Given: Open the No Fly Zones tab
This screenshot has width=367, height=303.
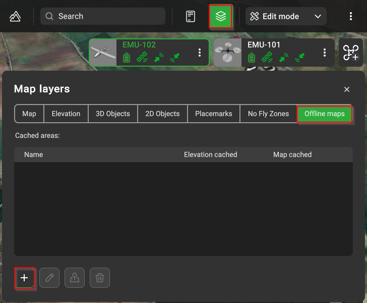Looking at the screenshot, I should point(268,114).
